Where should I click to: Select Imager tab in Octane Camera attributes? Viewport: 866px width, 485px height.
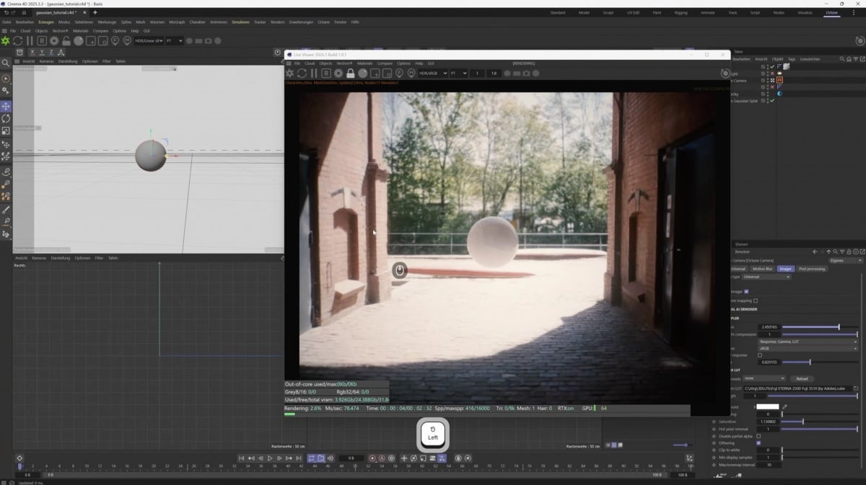click(x=785, y=269)
